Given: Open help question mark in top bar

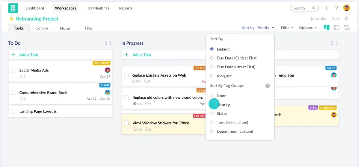Looking at the screenshot, I should coord(337,8).
